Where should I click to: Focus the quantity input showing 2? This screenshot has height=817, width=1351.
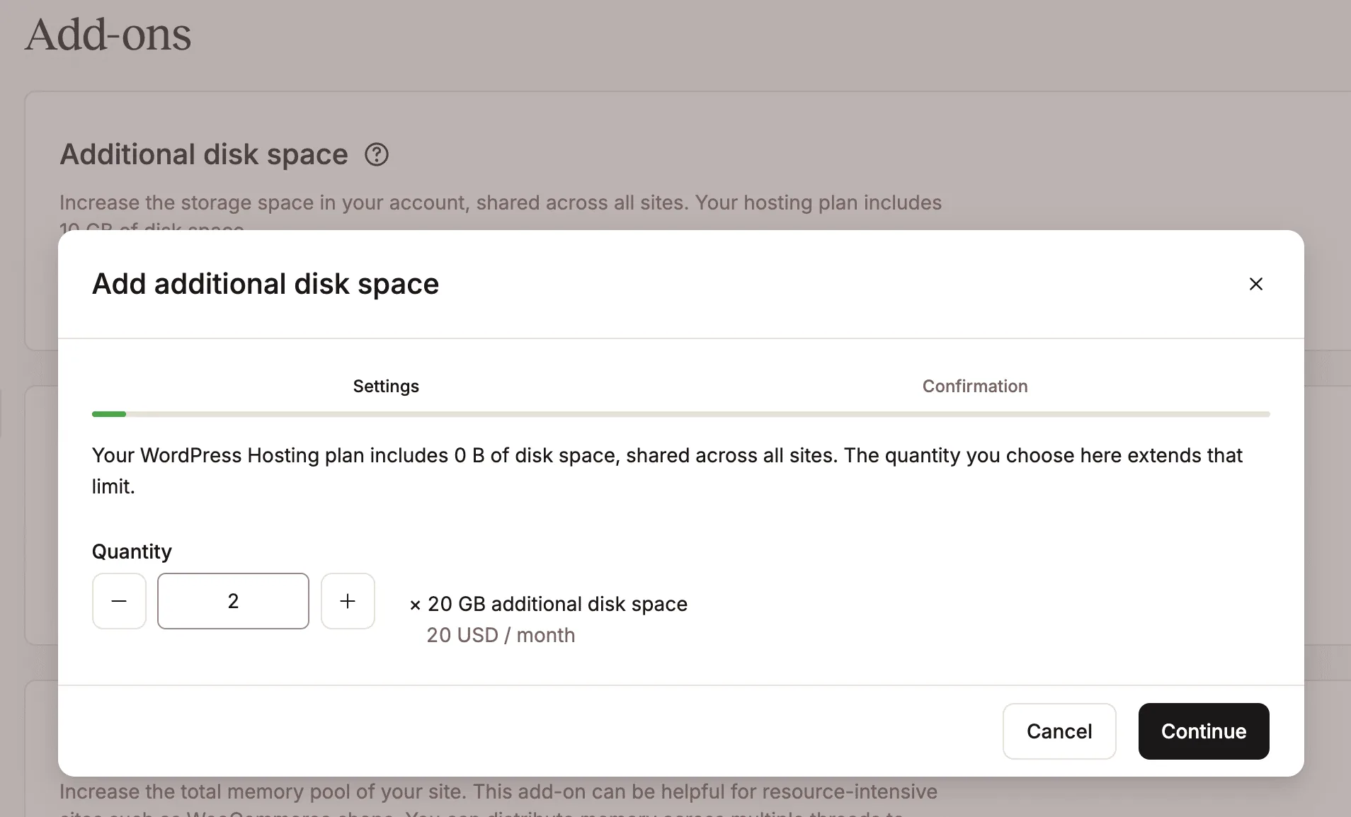233,600
